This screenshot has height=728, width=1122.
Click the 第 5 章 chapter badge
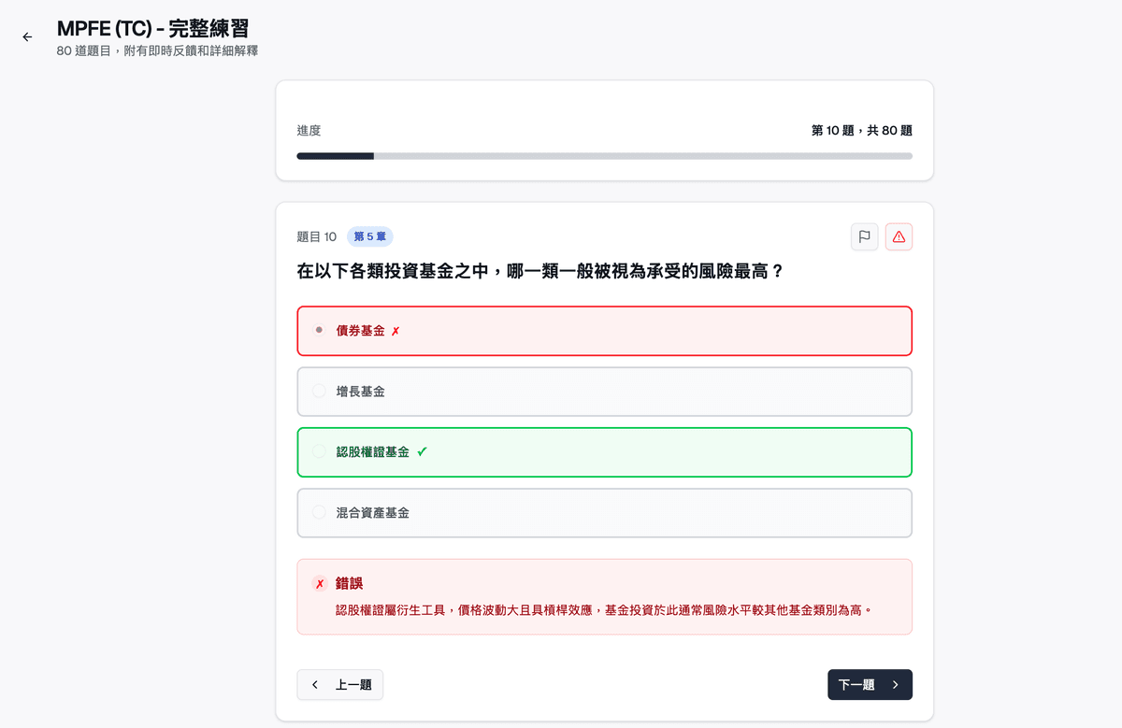click(x=369, y=236)
